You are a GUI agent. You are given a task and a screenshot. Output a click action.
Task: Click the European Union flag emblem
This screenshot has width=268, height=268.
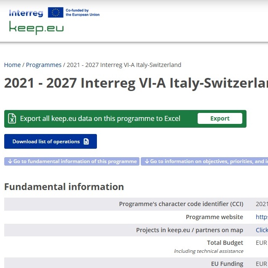click(x=56, y=13)
